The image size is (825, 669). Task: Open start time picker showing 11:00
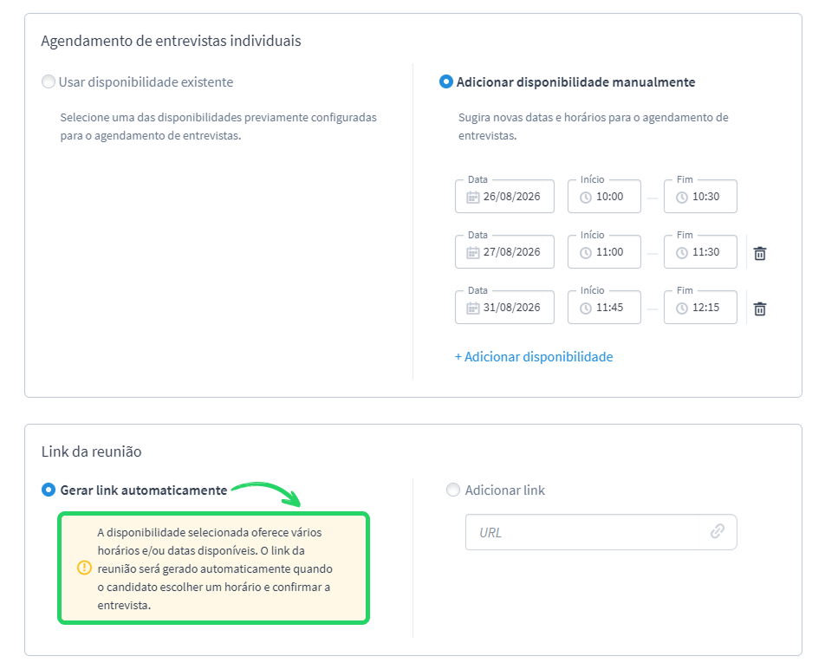604,252
